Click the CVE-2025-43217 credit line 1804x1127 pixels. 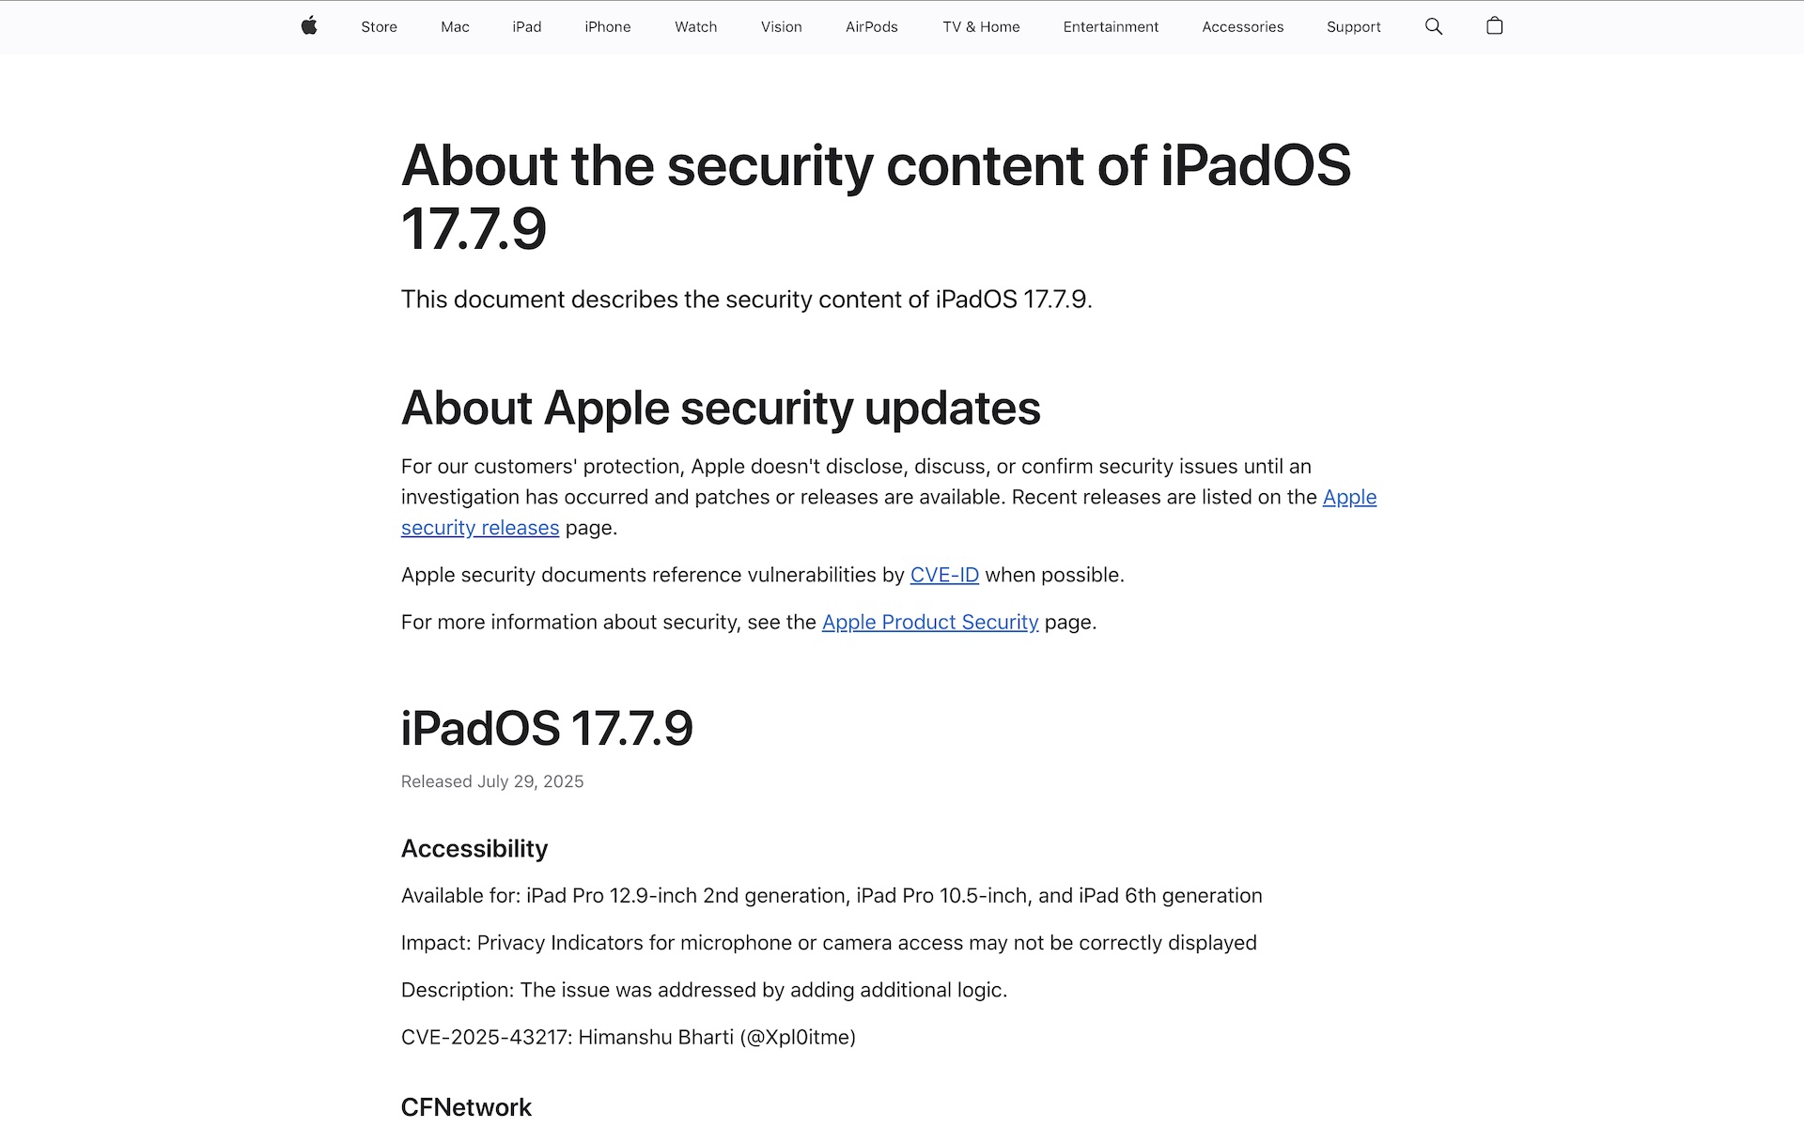coord(629,1037)
